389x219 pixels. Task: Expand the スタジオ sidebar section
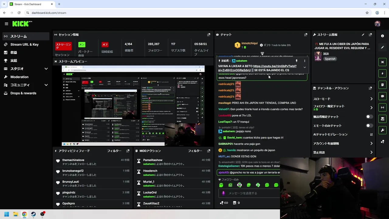pos(46,69)
